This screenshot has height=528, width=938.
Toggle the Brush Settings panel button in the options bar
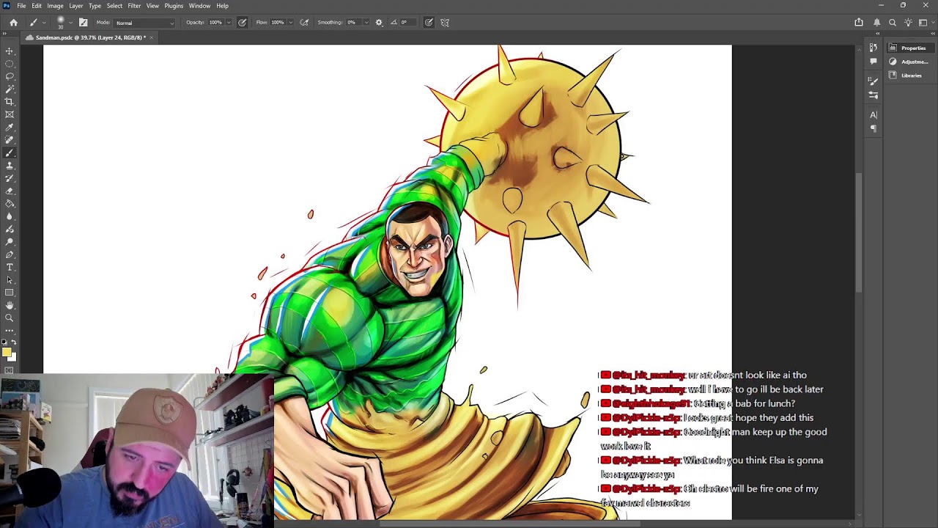(x=83, y=23)
